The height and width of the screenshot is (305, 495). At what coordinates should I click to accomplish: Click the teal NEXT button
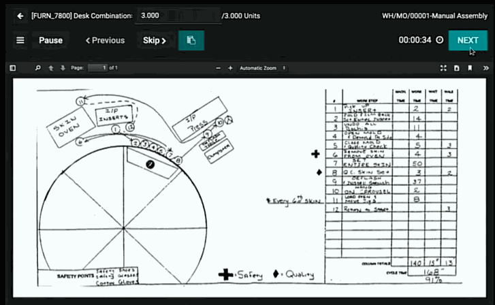click(467, 40)
